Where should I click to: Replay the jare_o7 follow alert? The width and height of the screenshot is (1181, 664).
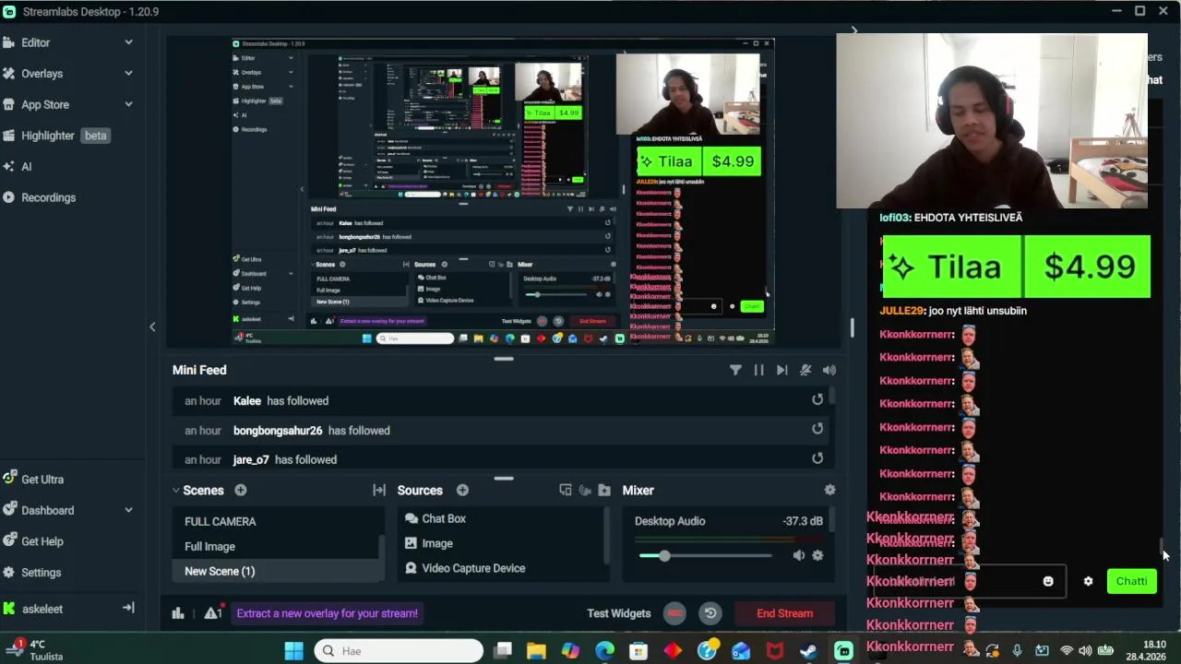[x=817, y=458]
